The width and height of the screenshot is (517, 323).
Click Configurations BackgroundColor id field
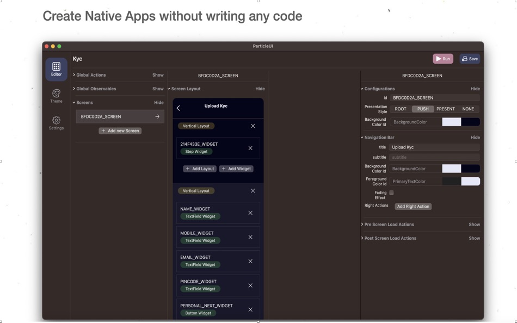point(416,122)
